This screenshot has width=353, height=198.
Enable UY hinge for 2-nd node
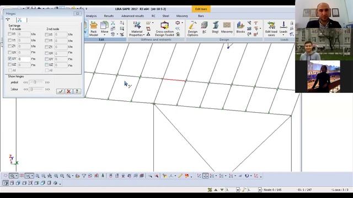(x=46, y=59)
